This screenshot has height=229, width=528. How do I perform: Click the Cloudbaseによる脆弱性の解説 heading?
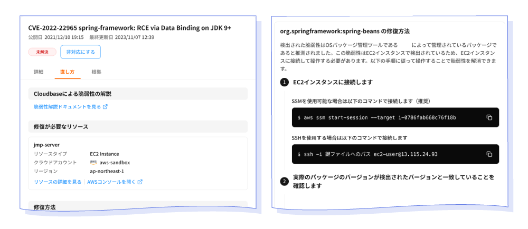(72, 94)
